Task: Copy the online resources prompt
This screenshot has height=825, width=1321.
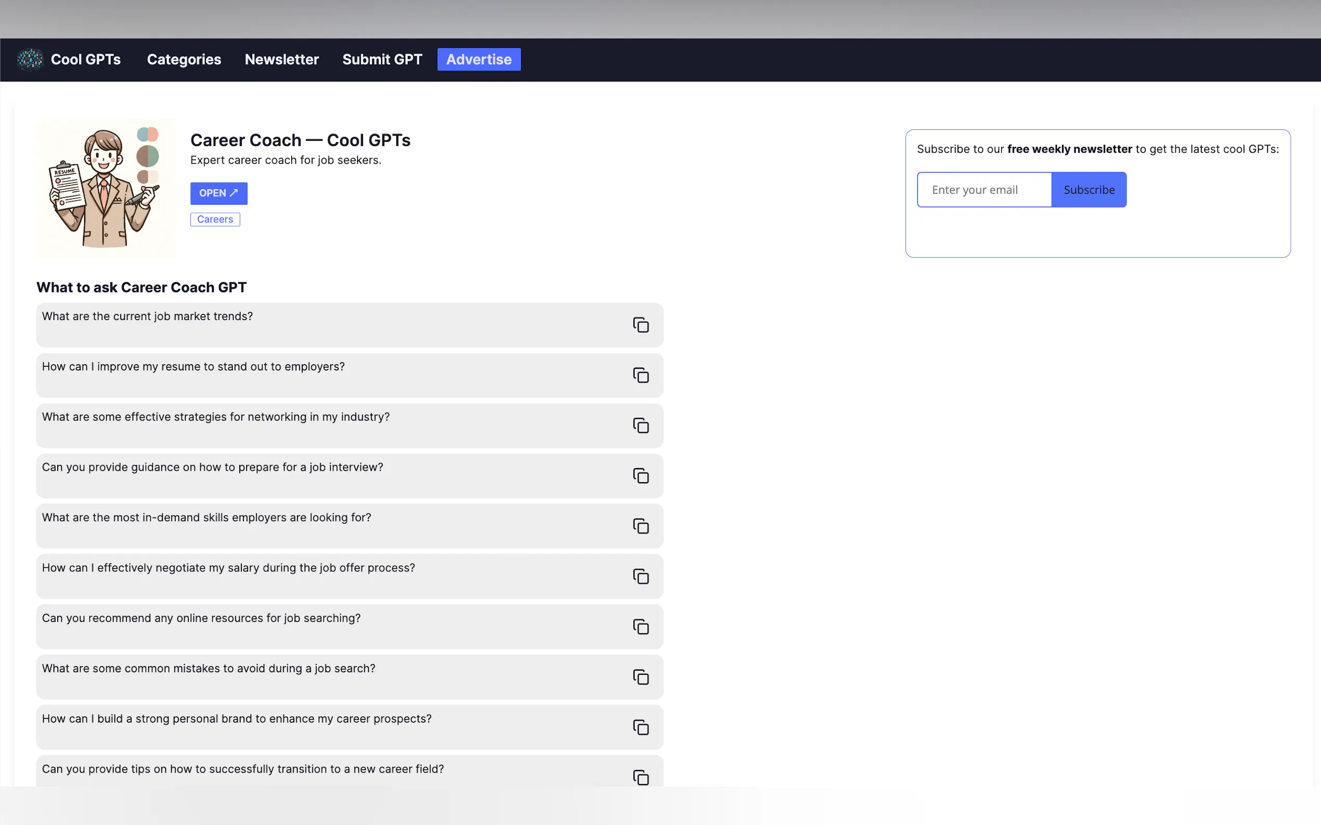Action: (x=641, y=627)
